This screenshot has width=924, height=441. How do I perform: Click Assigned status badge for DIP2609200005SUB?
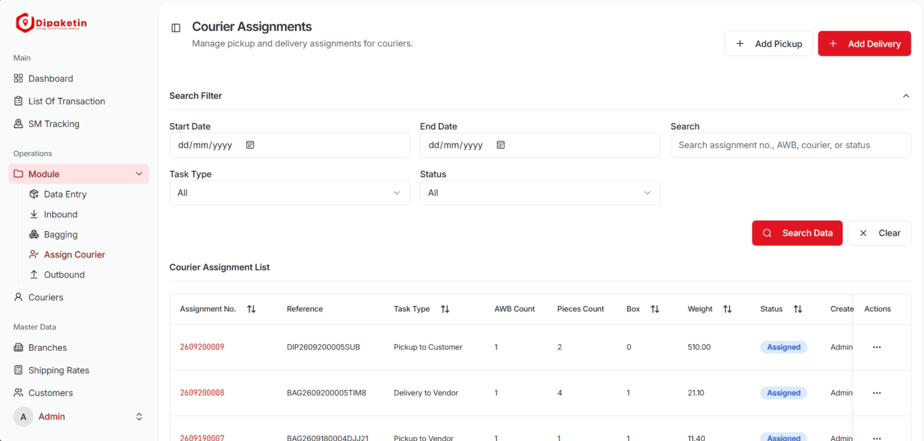point(784,347)
